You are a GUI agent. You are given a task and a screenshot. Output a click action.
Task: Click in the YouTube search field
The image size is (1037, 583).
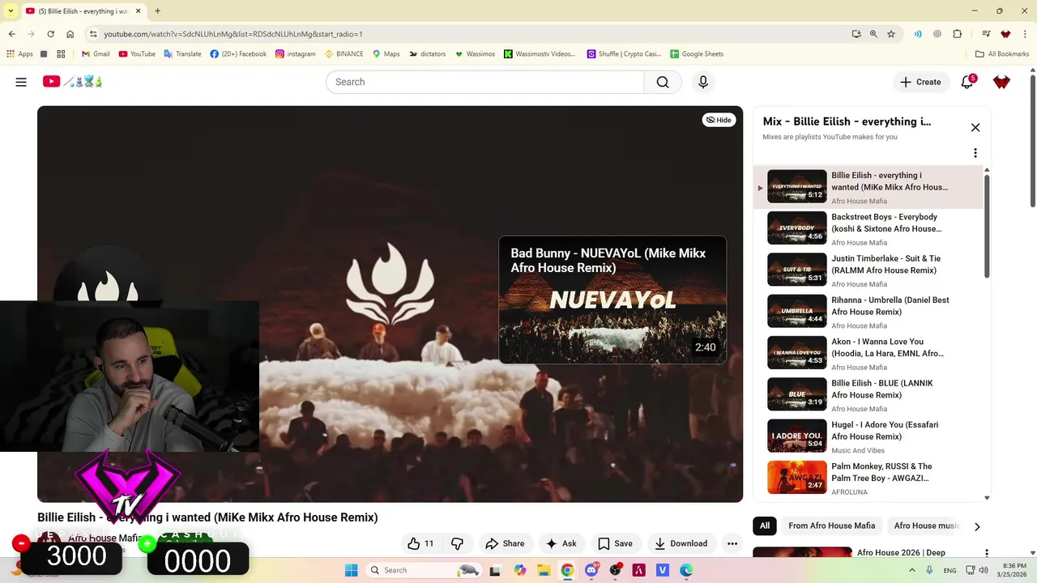(x=484, y=82)
